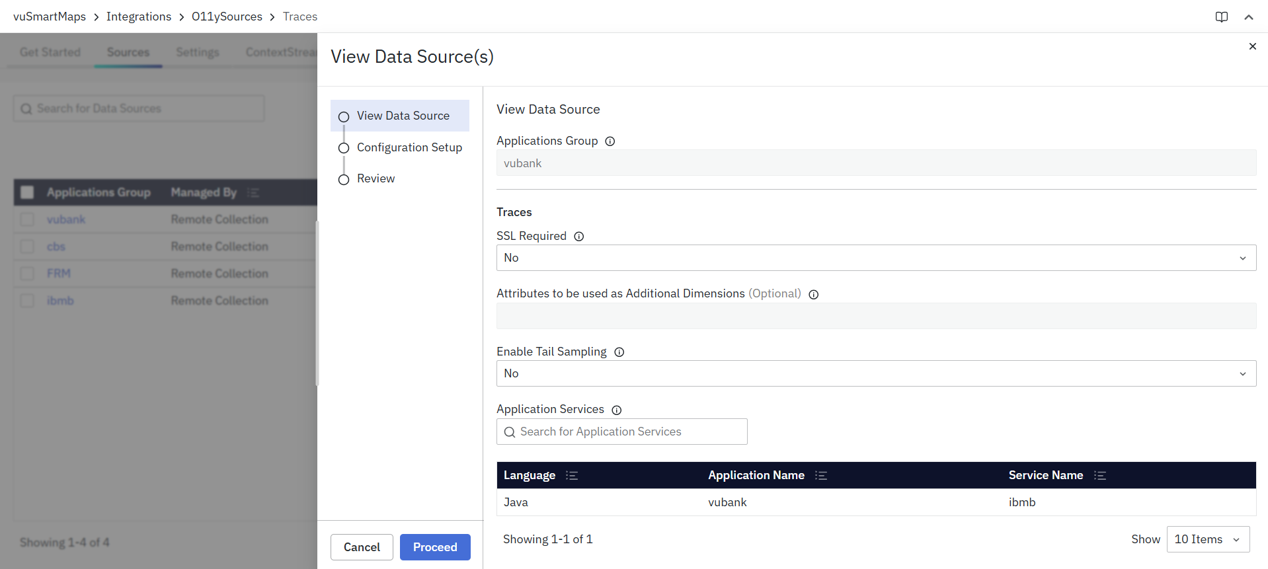Open Application Name column filter icon
The width and height of the screenshot is (1268, 569).
(821, 476)
